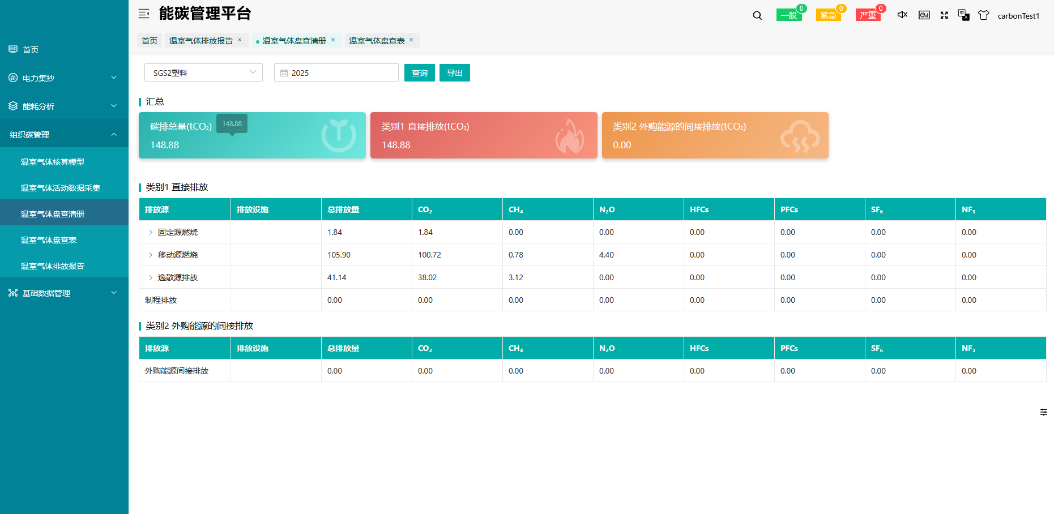Expand the 能耗分析 menu chevron

click(114, 106)
